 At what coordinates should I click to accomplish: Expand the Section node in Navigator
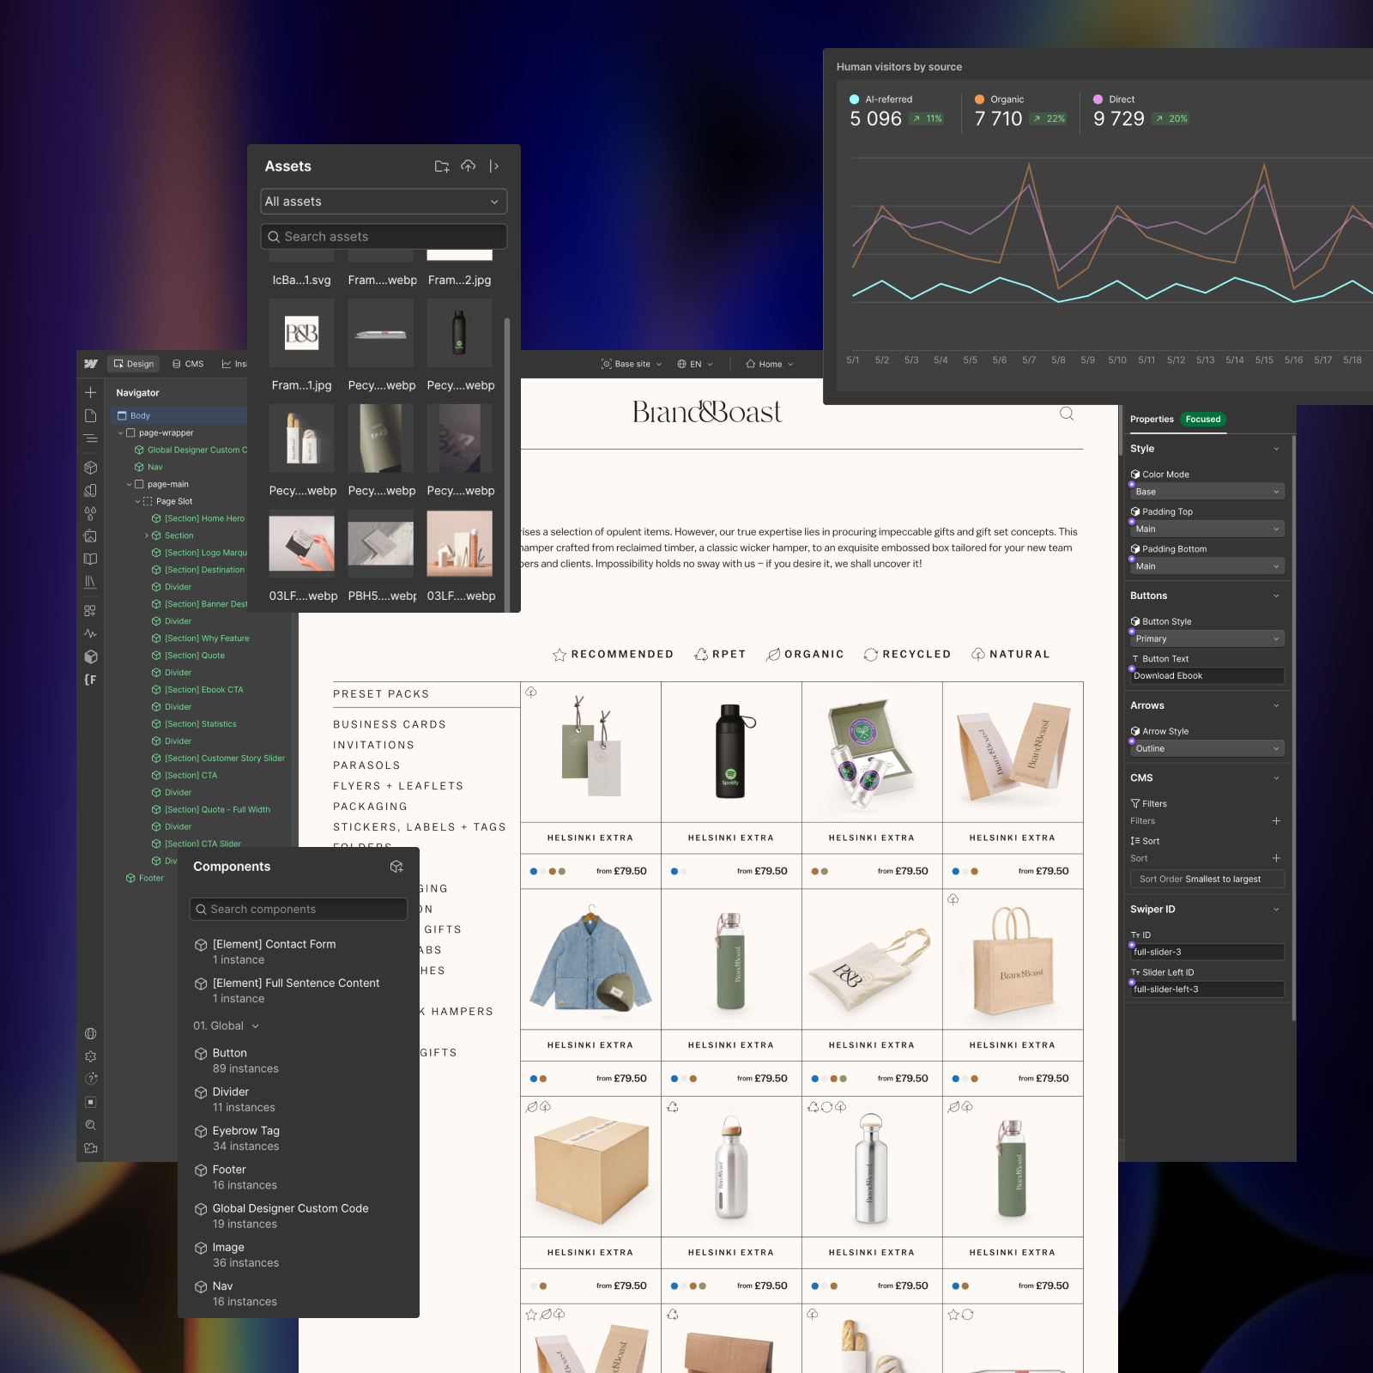tap(147, 535)
